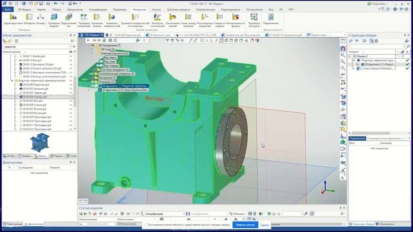The width and height of the screenshot is (413, 232).
Task: Toggle visibility of 3D Построения tree node
Action: (x=92, y=45)
